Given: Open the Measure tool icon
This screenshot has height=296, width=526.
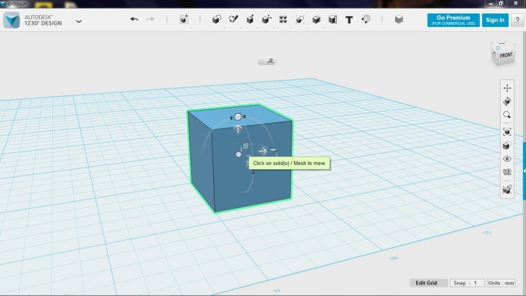Looking at the screenshot, I should [333, 19].
